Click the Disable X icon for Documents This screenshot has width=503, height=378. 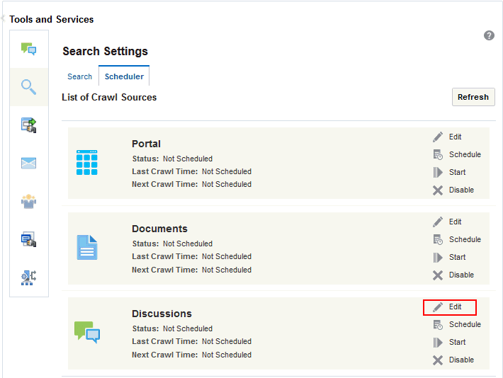pos(438,275)
